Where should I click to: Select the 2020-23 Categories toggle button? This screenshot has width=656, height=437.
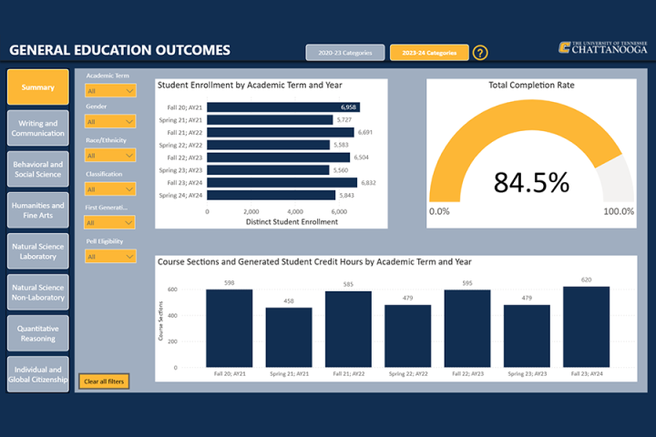(345, 53)
